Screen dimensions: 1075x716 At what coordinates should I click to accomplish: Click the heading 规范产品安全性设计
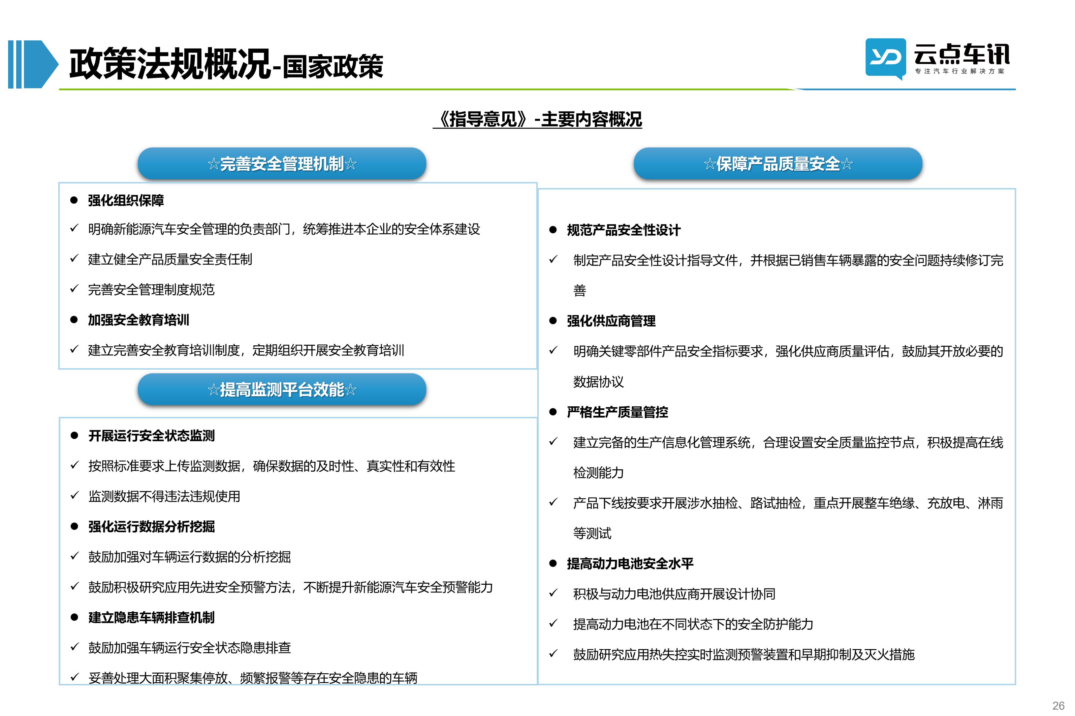coord(624,230)
